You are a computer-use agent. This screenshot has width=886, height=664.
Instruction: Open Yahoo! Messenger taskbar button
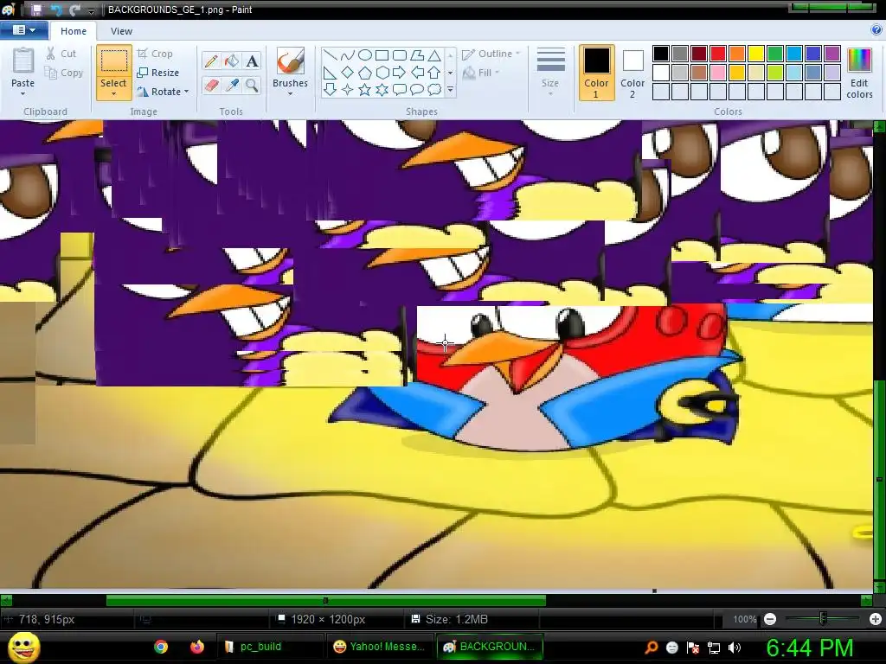coord(380,647)
